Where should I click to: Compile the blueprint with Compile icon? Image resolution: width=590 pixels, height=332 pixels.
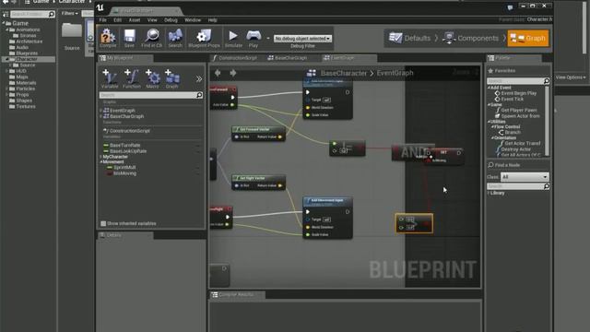click(x=108, y=38)
